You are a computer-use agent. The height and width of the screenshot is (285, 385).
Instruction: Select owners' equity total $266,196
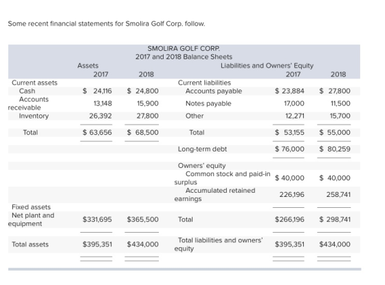click(x=289, y=220)
